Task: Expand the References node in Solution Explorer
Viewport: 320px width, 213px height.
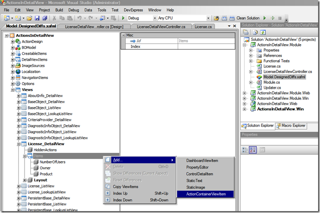Action: [251, 55]
